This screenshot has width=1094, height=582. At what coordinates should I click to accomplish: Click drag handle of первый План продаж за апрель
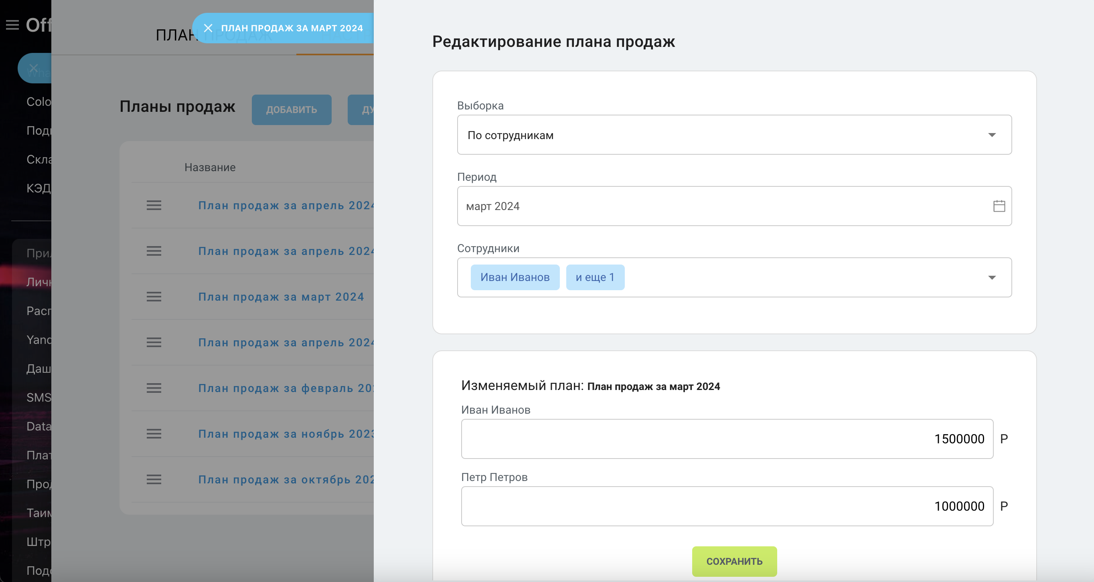pos(154,206)
